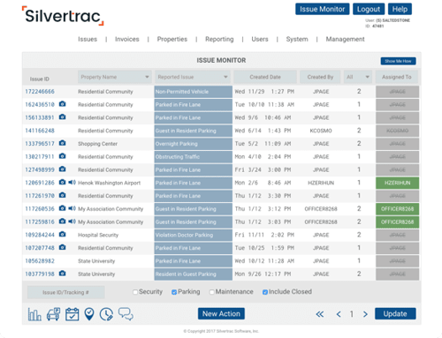The height and width of the screenshot is (338, 442).
Task: View camera photo for issue 162436510
Action: [x=62, y=104]
